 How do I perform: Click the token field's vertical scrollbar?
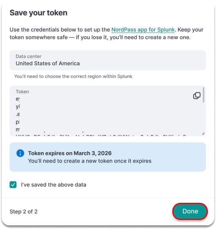coord(203,95)
